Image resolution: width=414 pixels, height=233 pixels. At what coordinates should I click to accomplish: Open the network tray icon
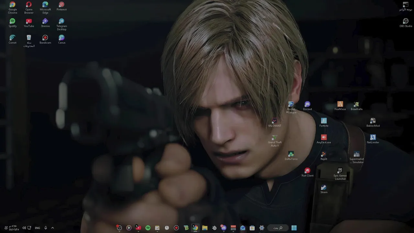coord(29,228)
